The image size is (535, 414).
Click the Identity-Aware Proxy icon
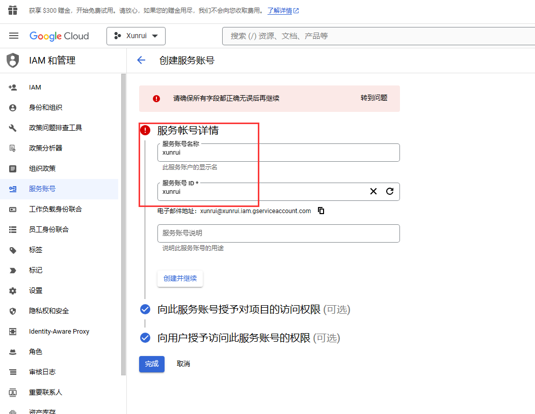(x=13, y=332)
